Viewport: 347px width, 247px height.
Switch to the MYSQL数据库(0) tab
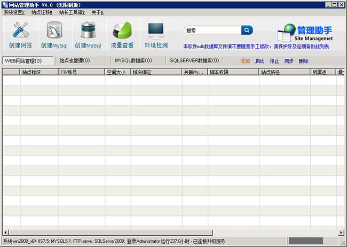pyautogui.click(x=133, y=61)
